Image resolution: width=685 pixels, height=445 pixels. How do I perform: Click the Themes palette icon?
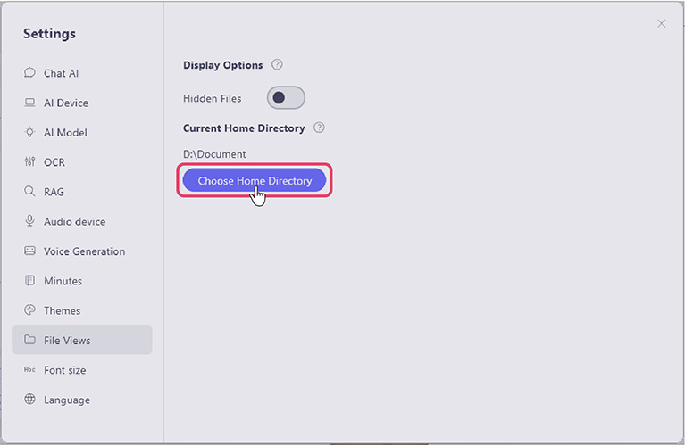pos(29,310)
